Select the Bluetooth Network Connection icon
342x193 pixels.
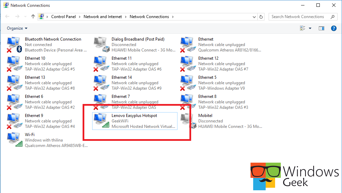point(14,45)
